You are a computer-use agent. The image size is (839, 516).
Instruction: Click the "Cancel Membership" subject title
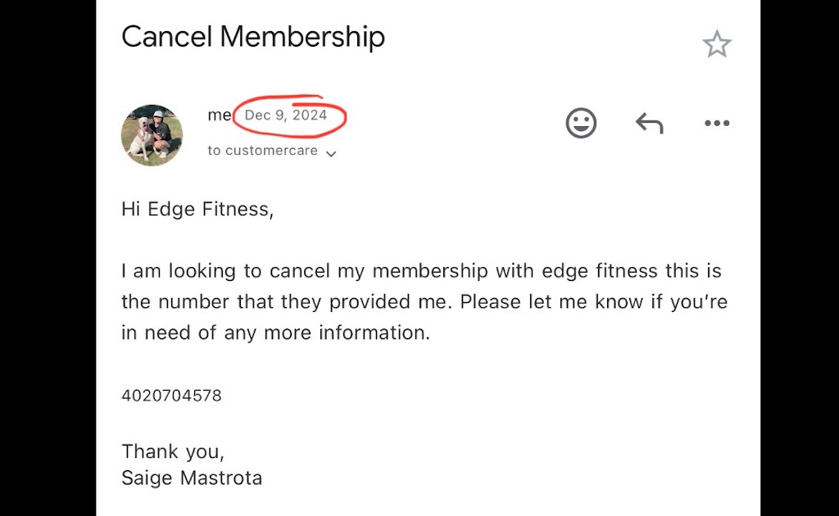coord(252,37)
